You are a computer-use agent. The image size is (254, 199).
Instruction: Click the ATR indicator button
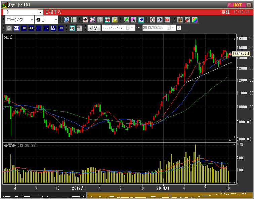click(x=46, y=28)
